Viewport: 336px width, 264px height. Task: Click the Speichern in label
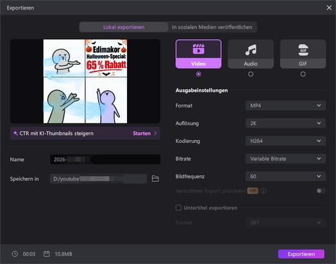[24, 179]
